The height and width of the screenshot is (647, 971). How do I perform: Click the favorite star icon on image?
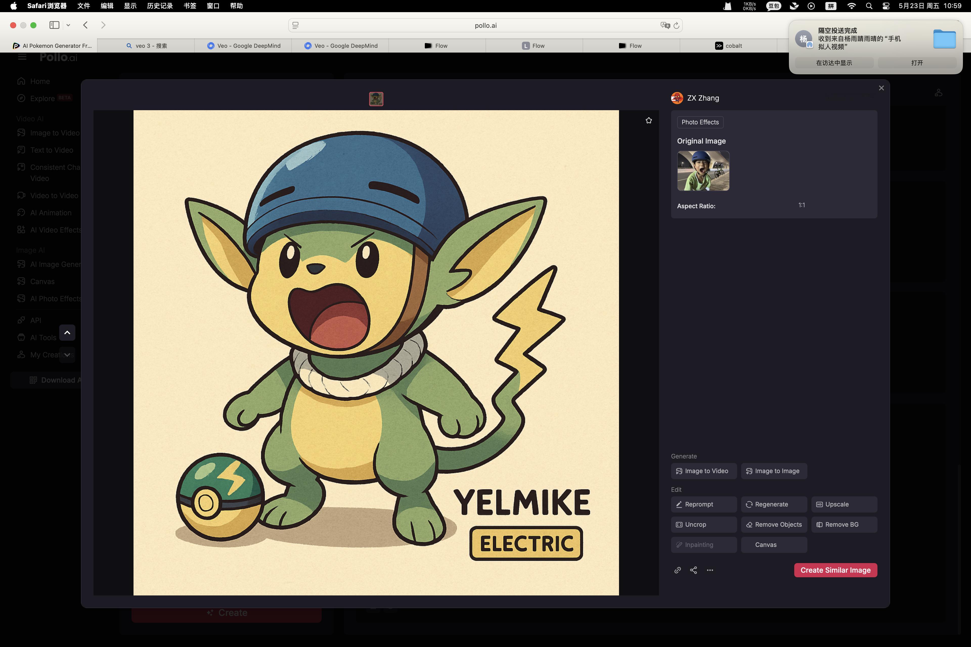(649, 121)
